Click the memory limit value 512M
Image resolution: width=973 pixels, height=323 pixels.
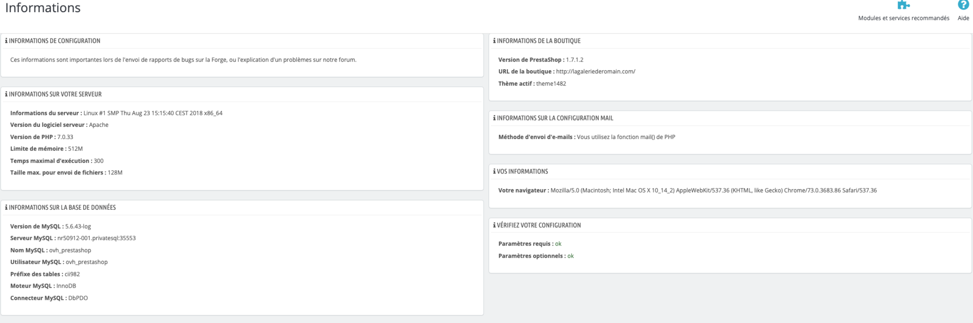coord(76,149)
